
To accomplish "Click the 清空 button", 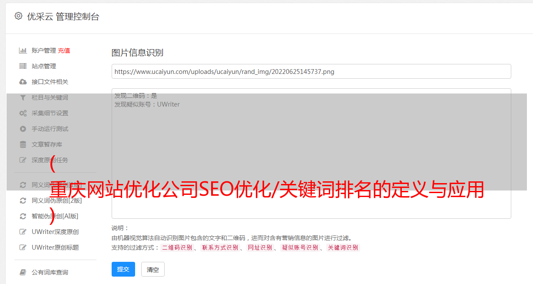I will [x=153, y=269].
